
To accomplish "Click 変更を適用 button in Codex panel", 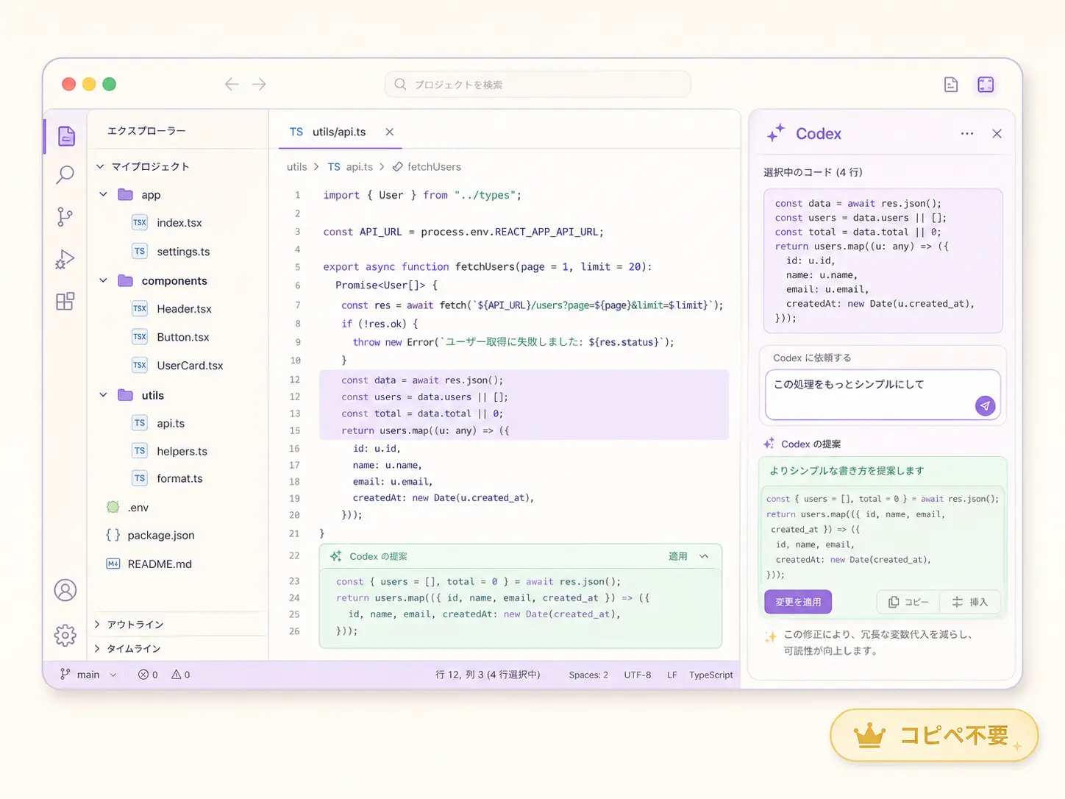I will click(x=798, y=602).
